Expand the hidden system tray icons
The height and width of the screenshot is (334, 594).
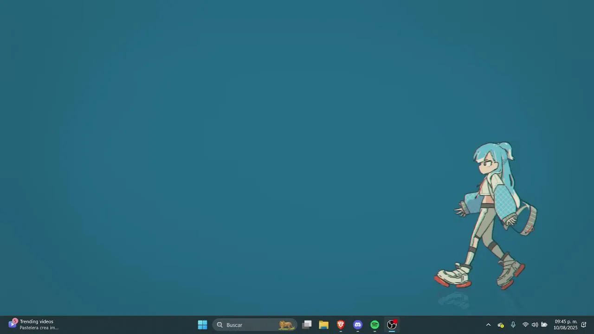coord(488,325)
